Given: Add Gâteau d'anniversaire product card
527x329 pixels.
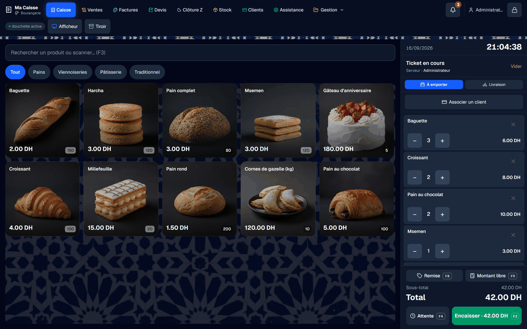Looking at the screenshot, I should 356,120.
